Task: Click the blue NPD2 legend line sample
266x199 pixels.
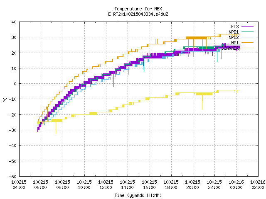Action: tap(247, 37)
